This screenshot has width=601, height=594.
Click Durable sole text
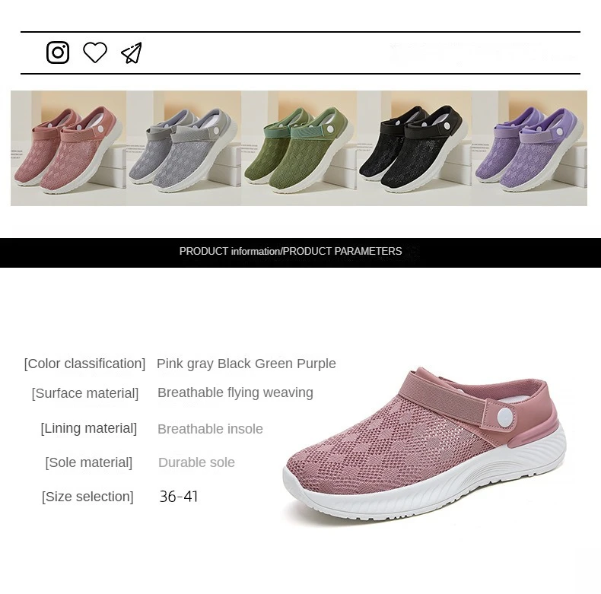tap(196, 462)
